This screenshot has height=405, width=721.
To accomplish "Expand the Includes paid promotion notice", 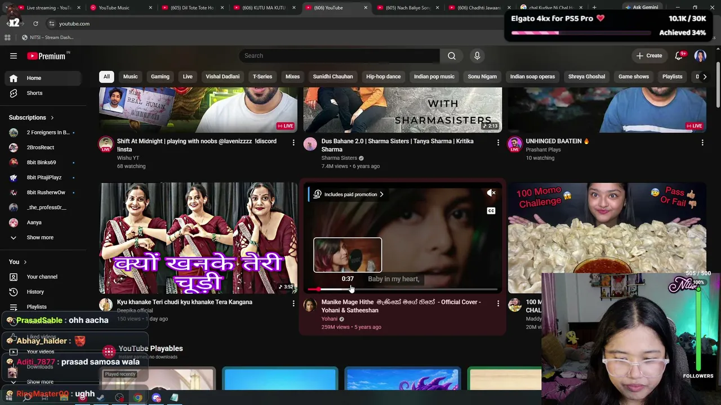I will [x=349, y=195].
